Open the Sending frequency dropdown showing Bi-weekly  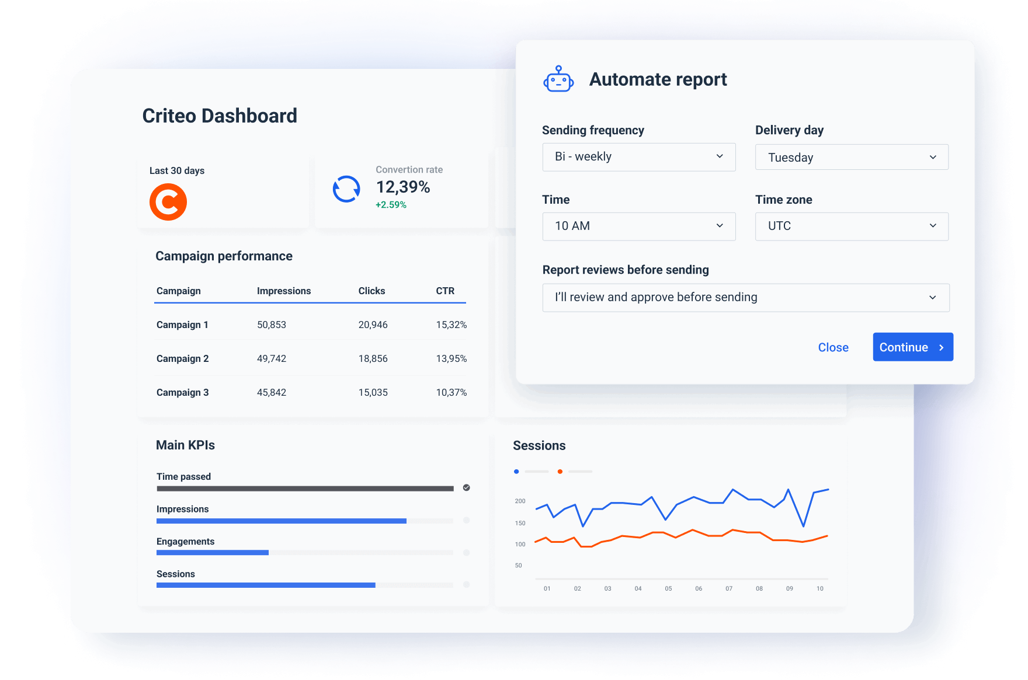pos(638,156)
